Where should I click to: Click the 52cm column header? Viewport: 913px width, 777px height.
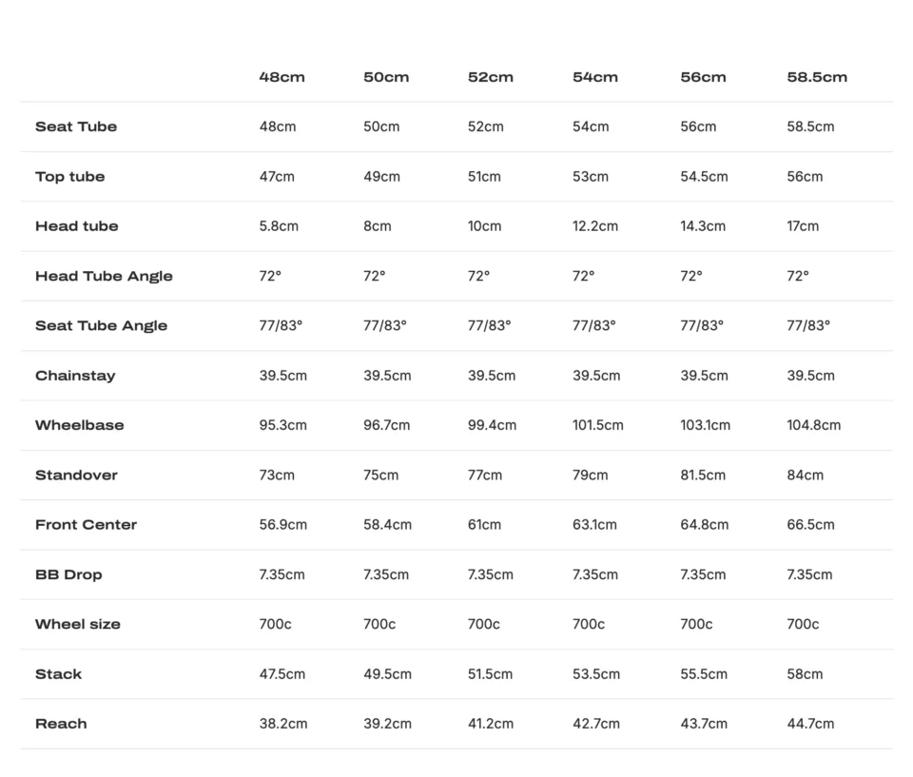(491, 77)
